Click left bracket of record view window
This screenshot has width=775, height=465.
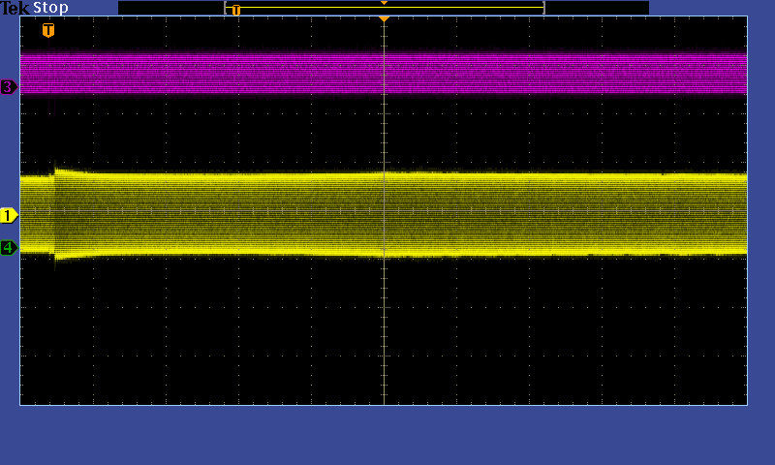226,8
